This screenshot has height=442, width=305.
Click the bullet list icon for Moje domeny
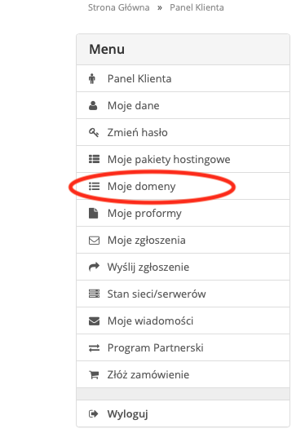(94, 186)
